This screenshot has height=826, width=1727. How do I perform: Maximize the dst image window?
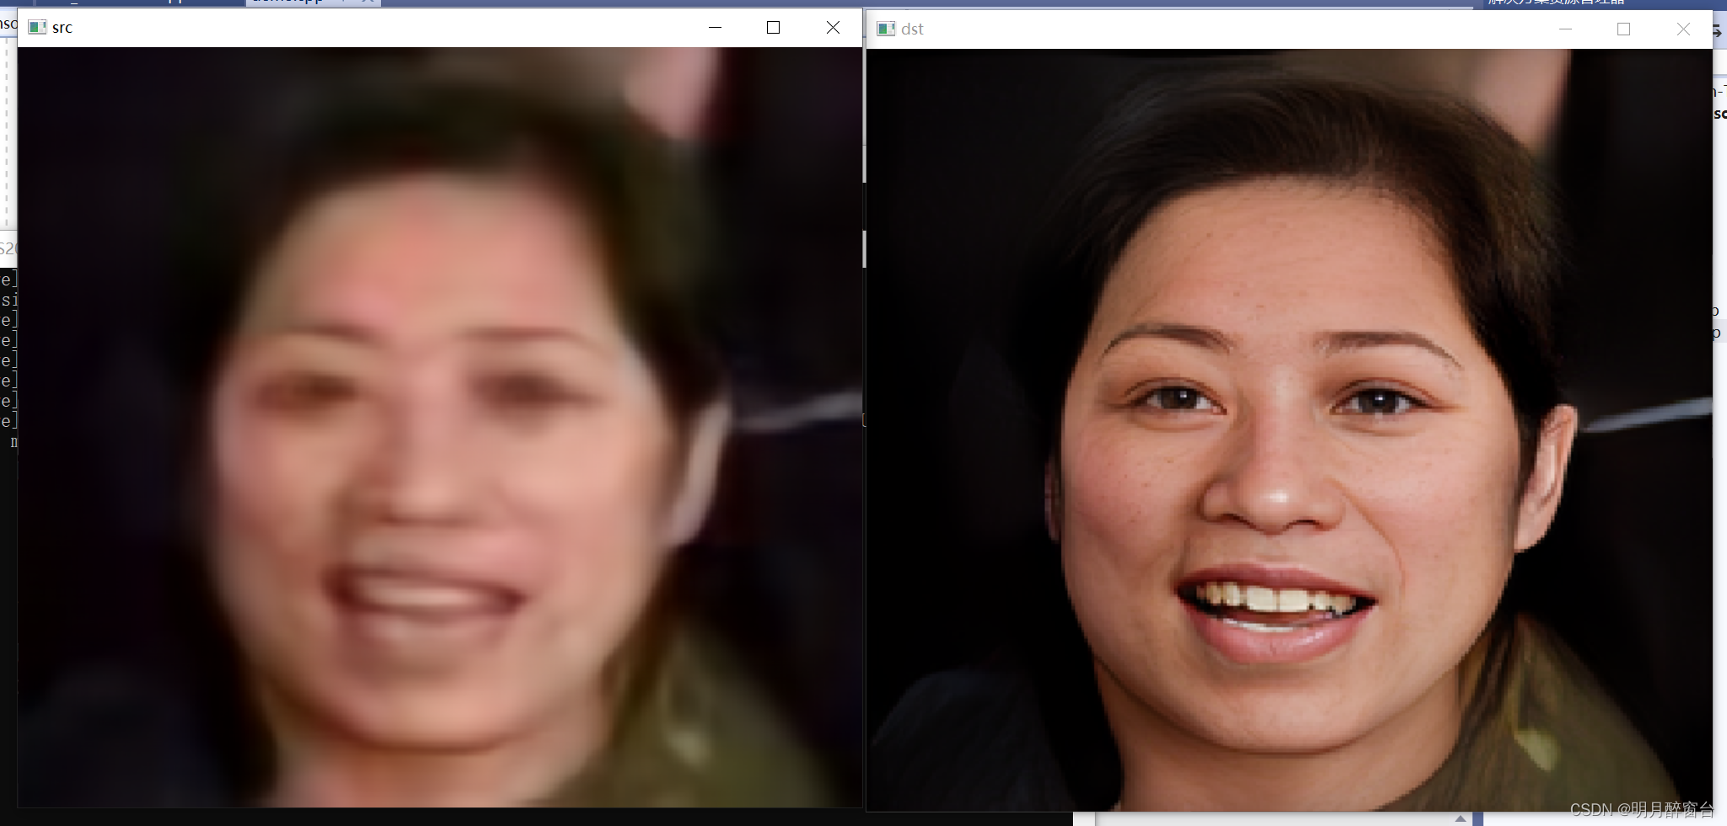tap(1623, 29)
